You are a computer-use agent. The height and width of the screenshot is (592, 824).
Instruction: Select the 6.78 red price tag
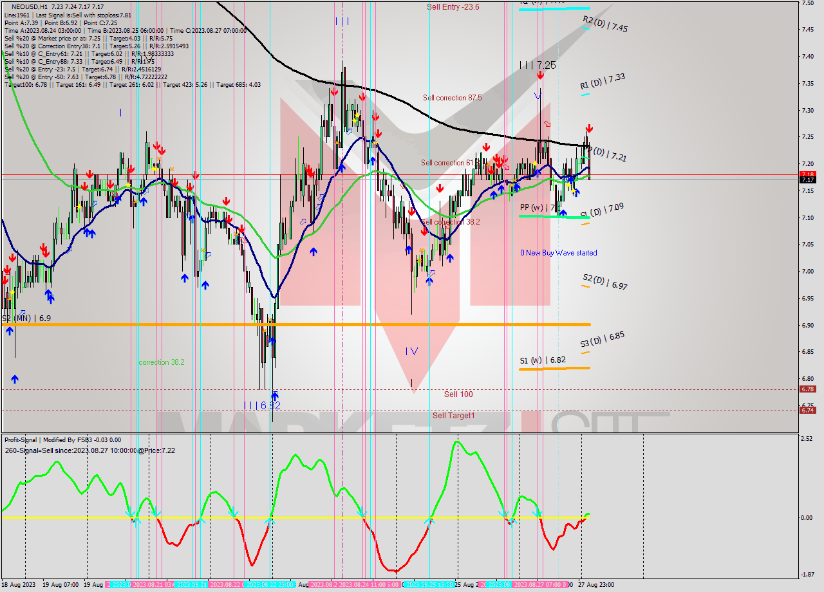click(x=807, y=389)
